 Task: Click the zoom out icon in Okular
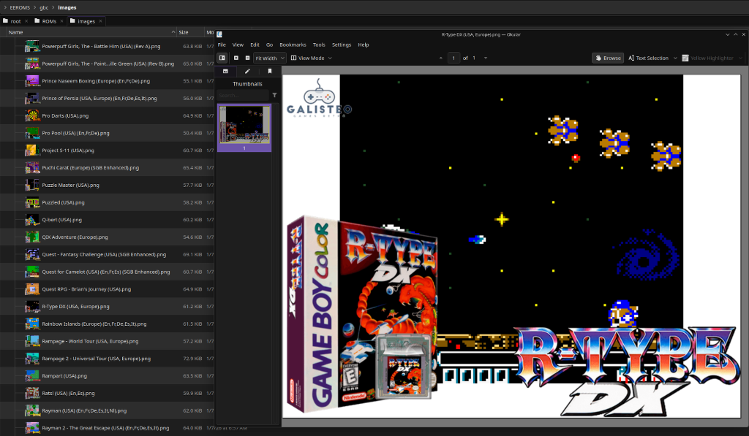pyautogui.click(x=247, y=58)
